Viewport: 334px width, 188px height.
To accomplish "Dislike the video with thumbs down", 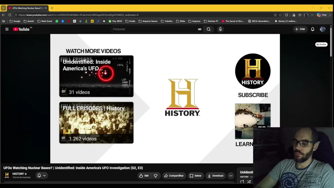I will click(x=156, y=176).
